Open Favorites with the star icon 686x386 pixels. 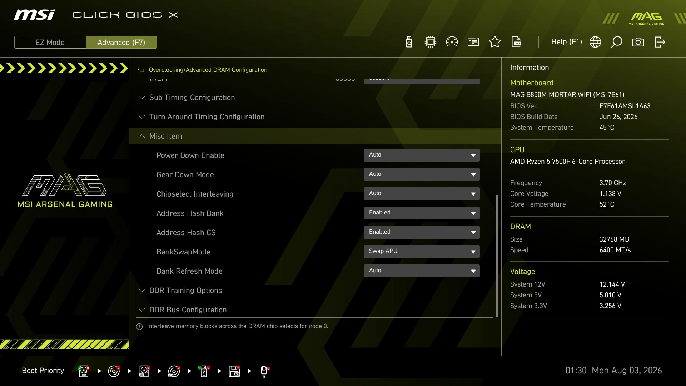(x=495, y=42)
